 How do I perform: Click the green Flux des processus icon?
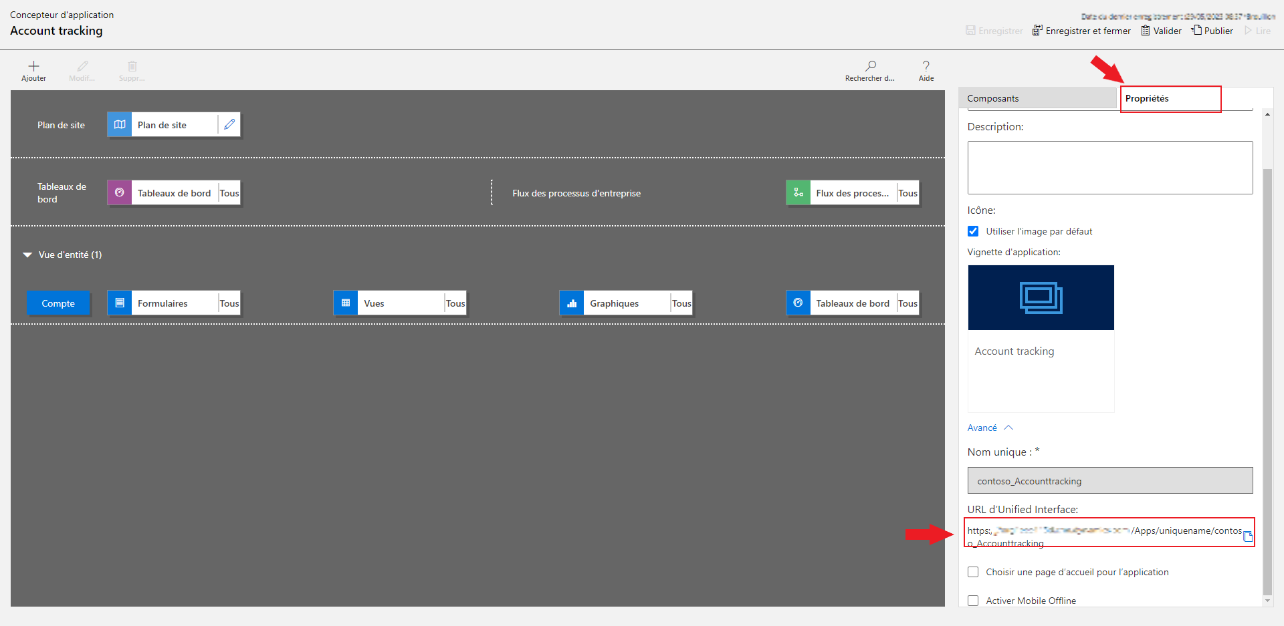click(798, 192)
